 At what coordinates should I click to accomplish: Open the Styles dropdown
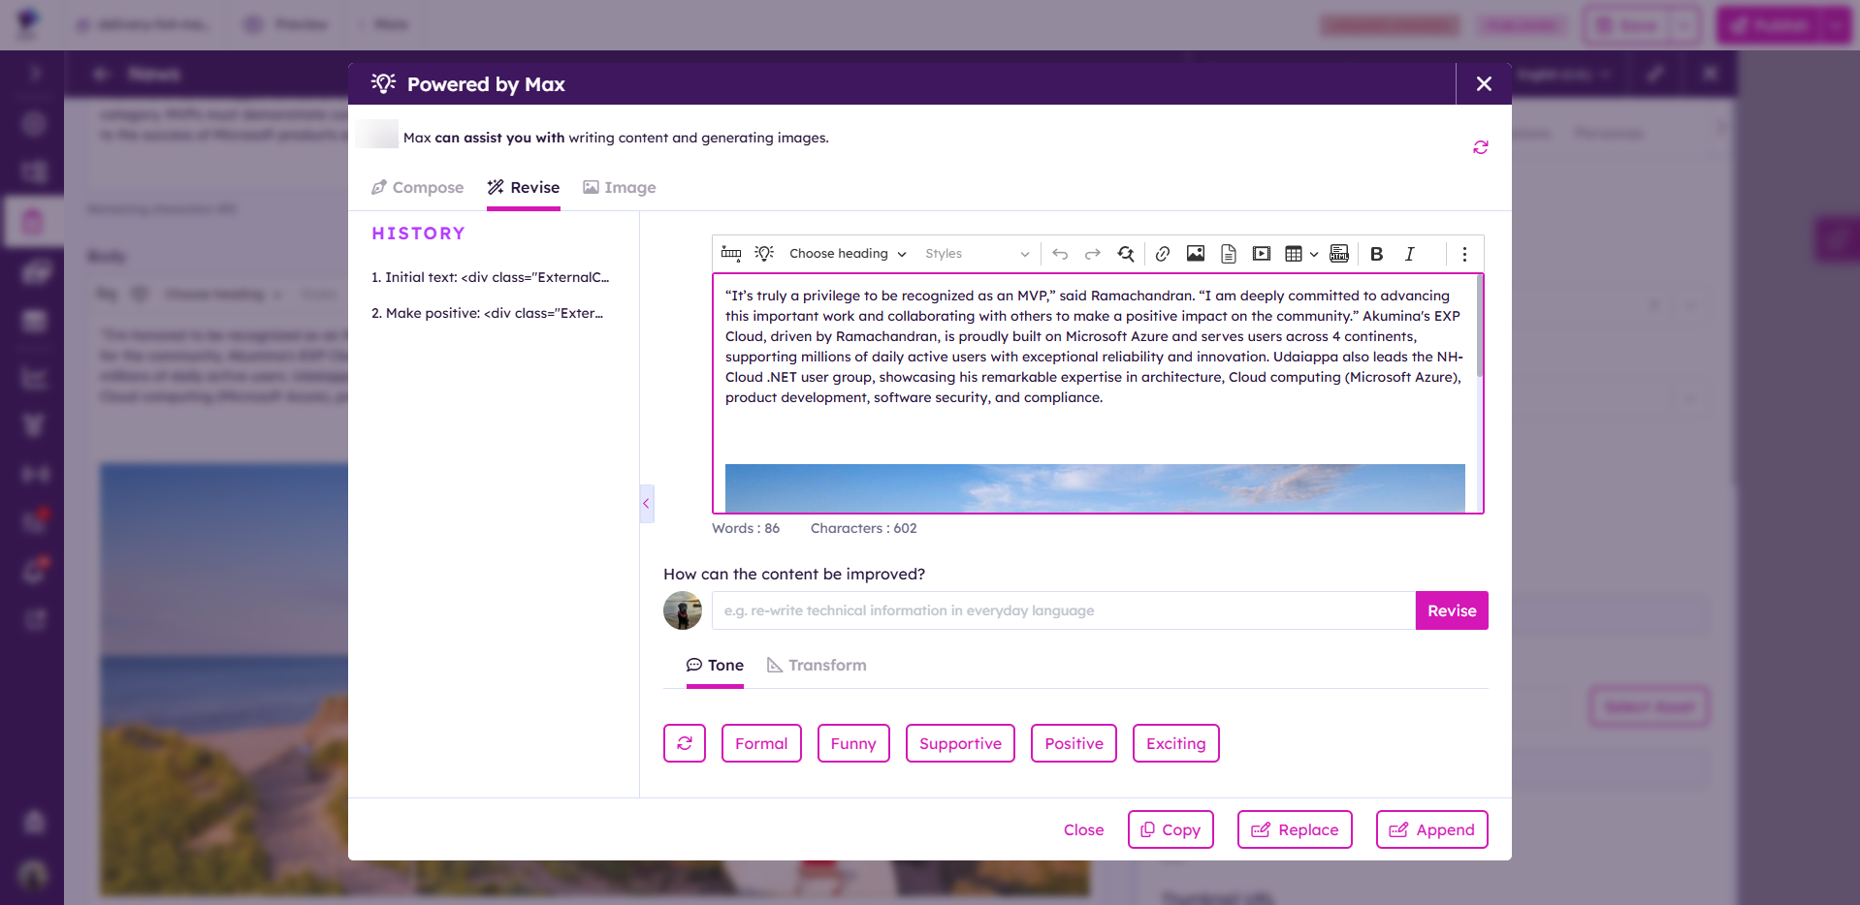[976, 254]
